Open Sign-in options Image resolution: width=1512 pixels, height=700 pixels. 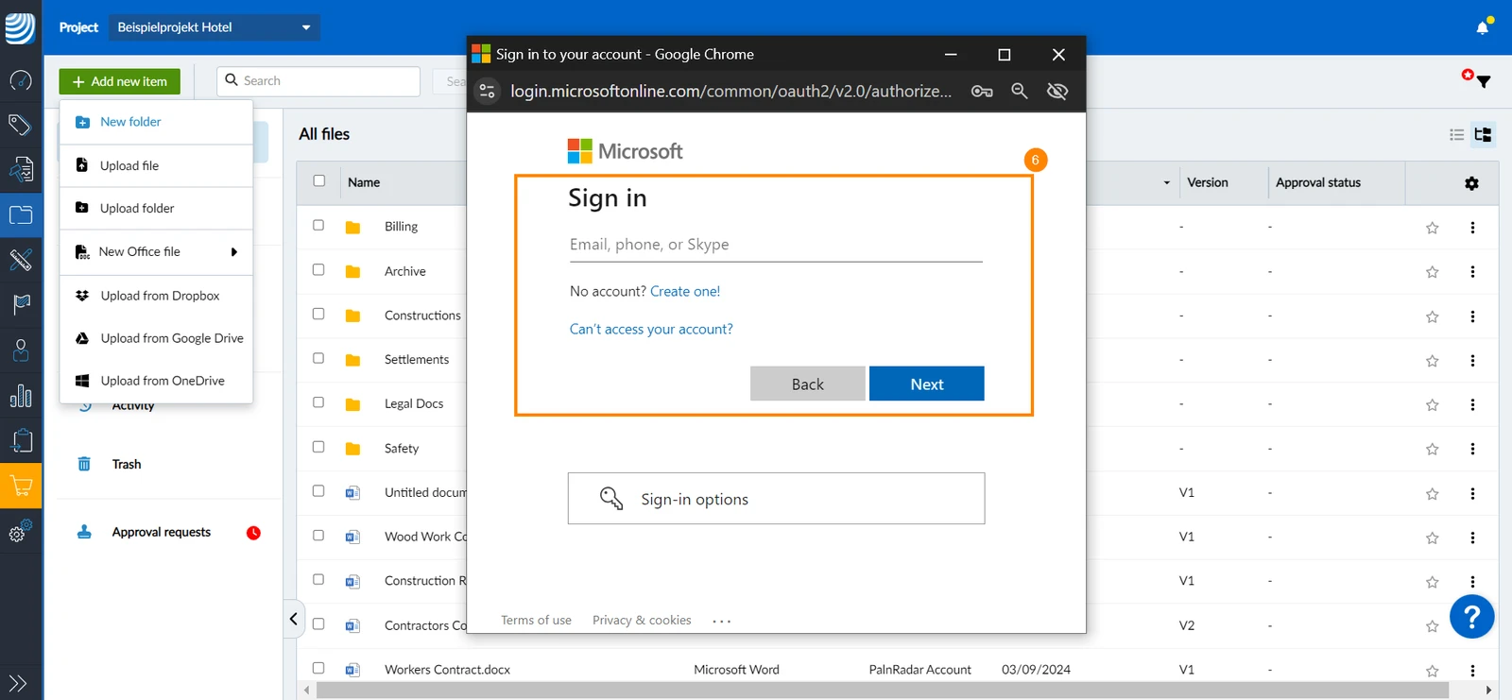coord(776,499)
